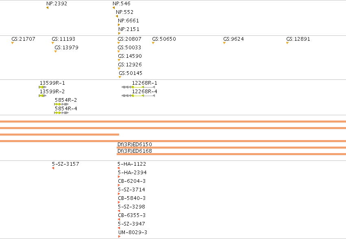Image resolution: width=346 pixels, height=239 pixels.
Task: Click the GS:50145 feature label
Action: click(131, 73)
